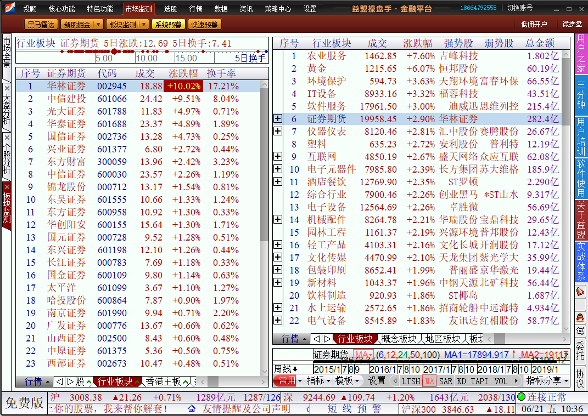Click the right tab arrow under industry sector list
The width and height of the screenshot is (588, 416).
(x=327, y=339)
